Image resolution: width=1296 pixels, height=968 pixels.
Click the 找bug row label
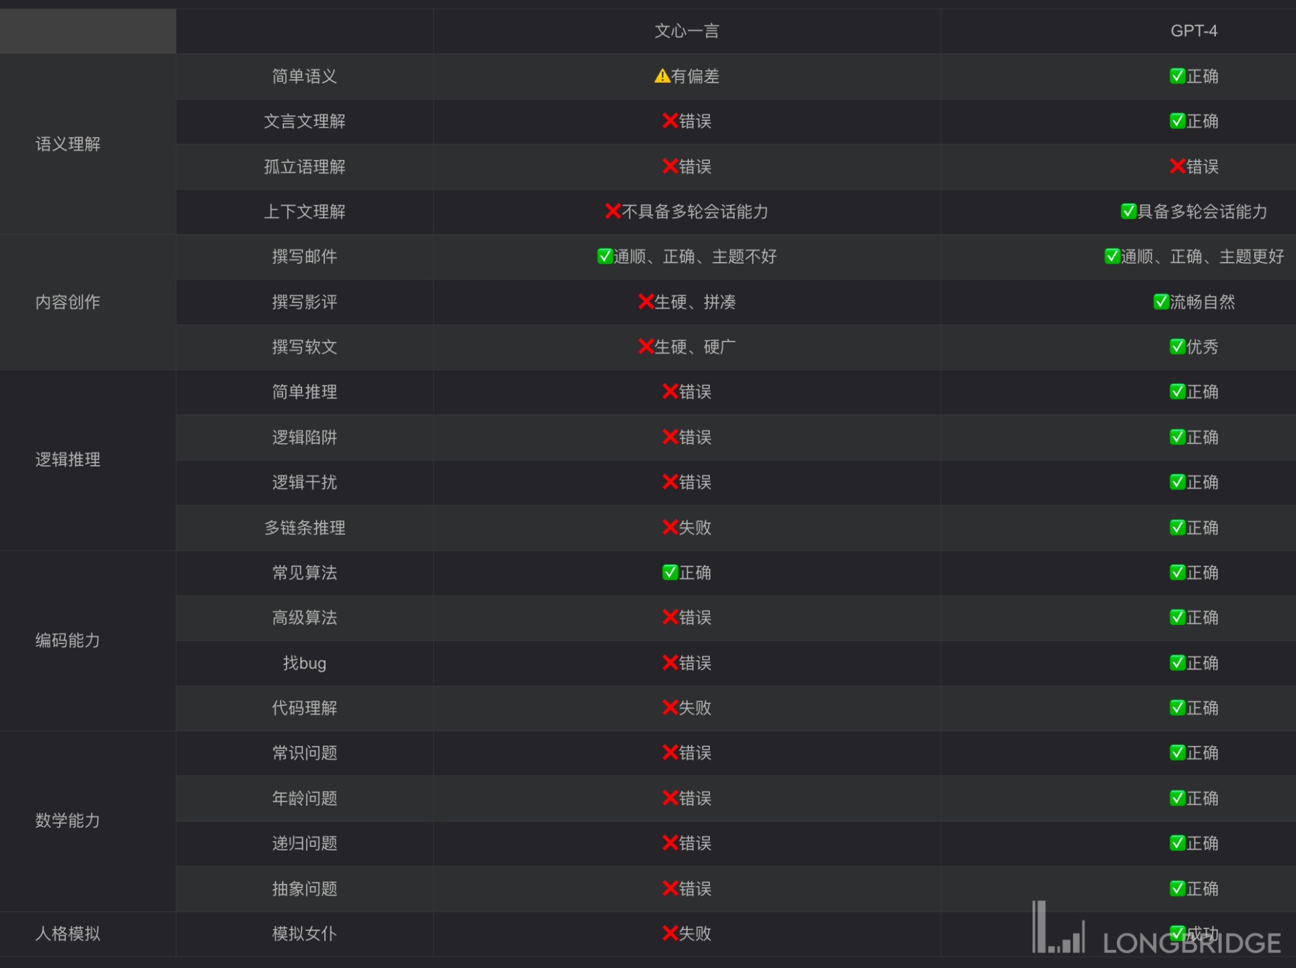(304, 663)
